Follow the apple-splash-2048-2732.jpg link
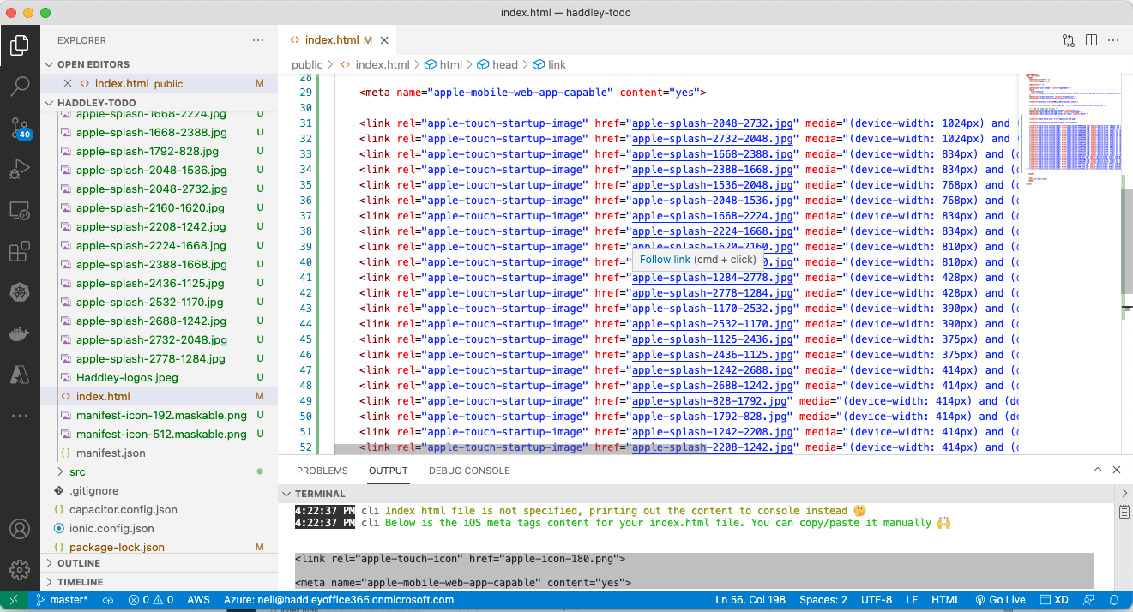Screen dimensions: 1133x612 click(712, 123)
